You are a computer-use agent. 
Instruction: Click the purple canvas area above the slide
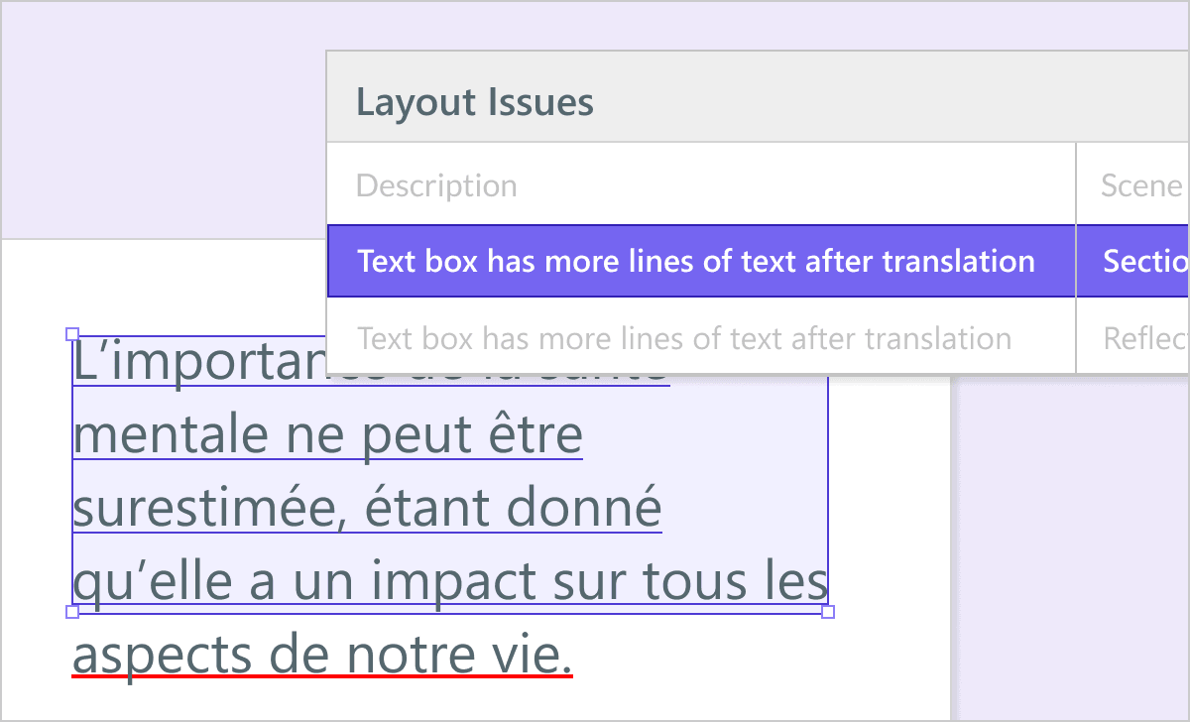[164, 119]
